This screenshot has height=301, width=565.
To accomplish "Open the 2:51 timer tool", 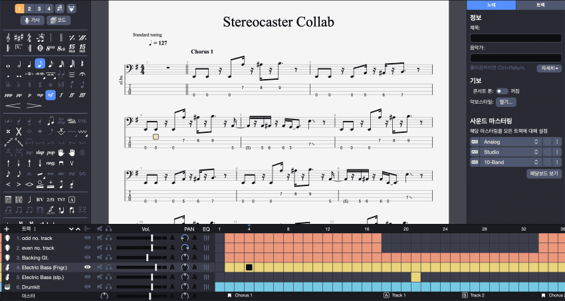I will [x=51, y=199].
